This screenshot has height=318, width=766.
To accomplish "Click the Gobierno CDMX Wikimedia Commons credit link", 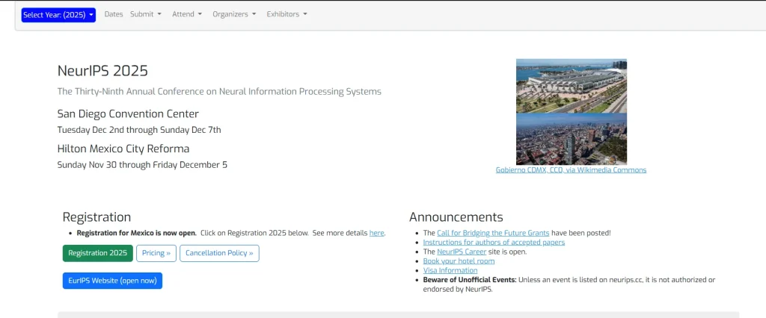I will tap(571, 170).
